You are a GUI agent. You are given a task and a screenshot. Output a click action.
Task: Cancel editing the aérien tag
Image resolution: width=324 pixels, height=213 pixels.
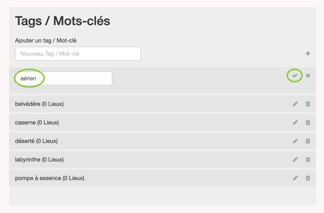point(308,76)
